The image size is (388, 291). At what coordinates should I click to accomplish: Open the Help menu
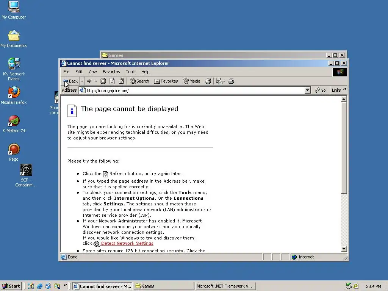click(145, 72)
